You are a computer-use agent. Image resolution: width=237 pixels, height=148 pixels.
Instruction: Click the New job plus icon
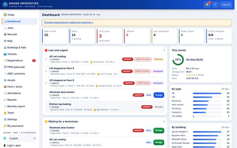[x=5, y=34]
